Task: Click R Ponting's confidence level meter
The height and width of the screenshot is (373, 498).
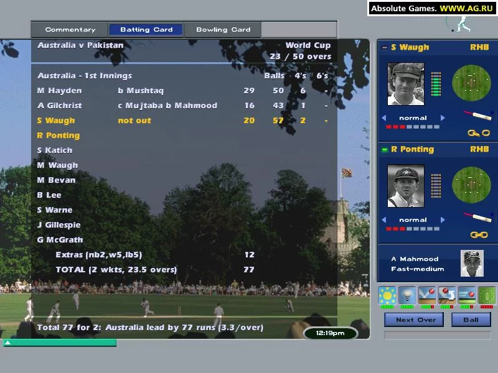Action: [x=436, y=186]
